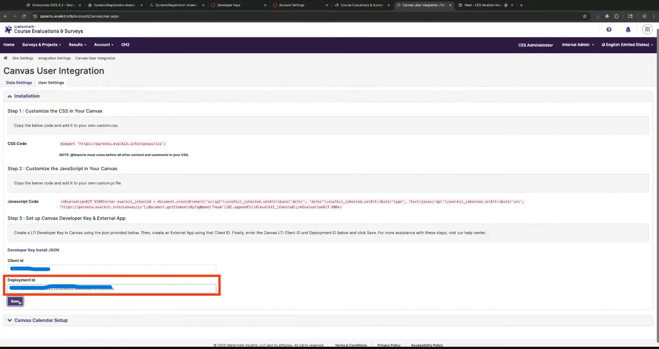Open Privacy Policy footer link
Viewport: 659px width, 349px height.
(389, 345)
